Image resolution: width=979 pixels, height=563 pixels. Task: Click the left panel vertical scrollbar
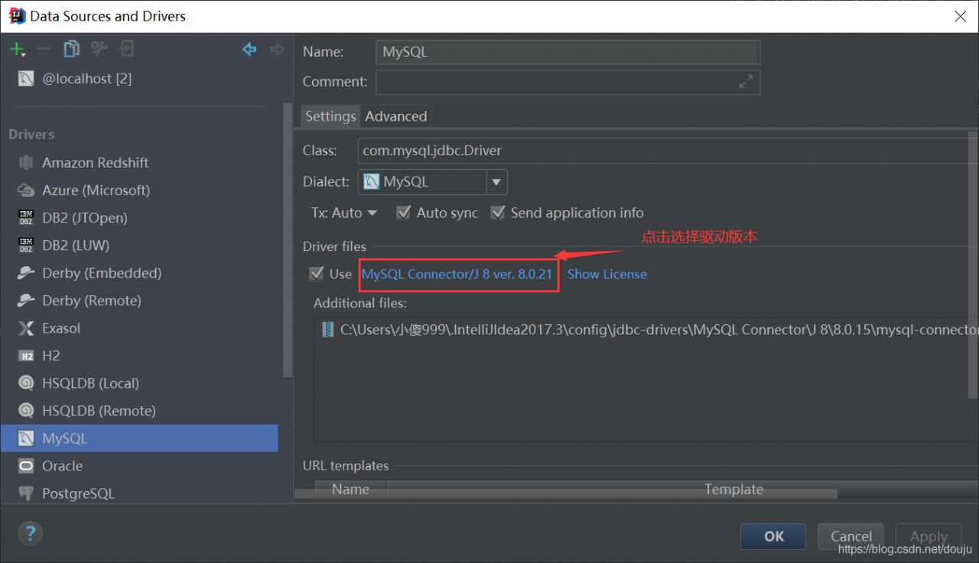(x=288, y=240)
